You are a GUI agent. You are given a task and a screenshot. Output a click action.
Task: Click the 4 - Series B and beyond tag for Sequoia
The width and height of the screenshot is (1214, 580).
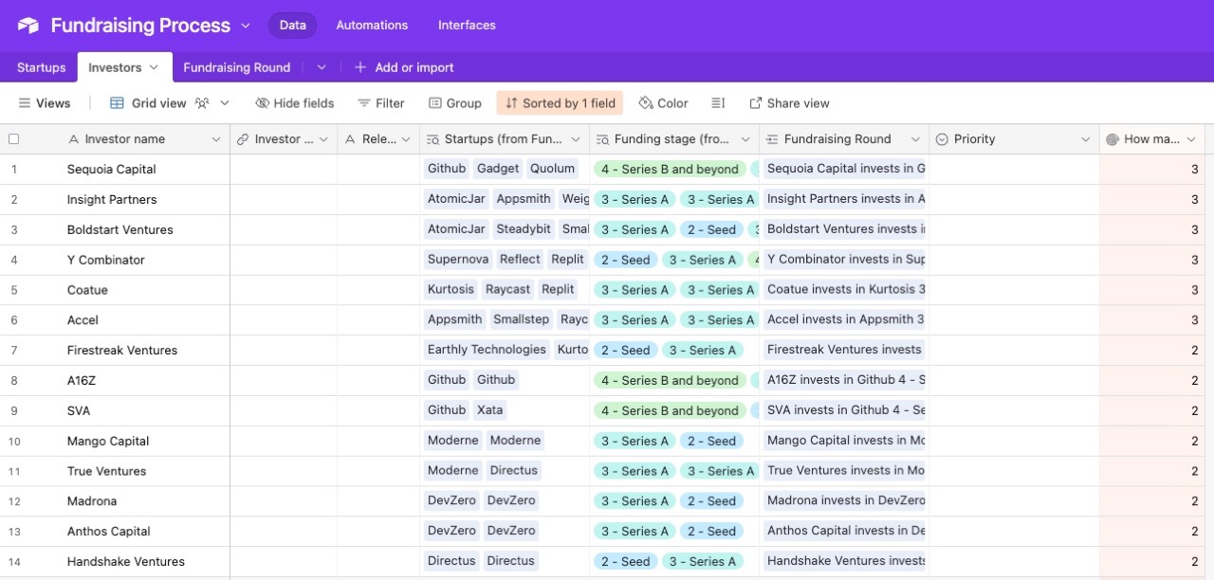click(x=670, y=169)
